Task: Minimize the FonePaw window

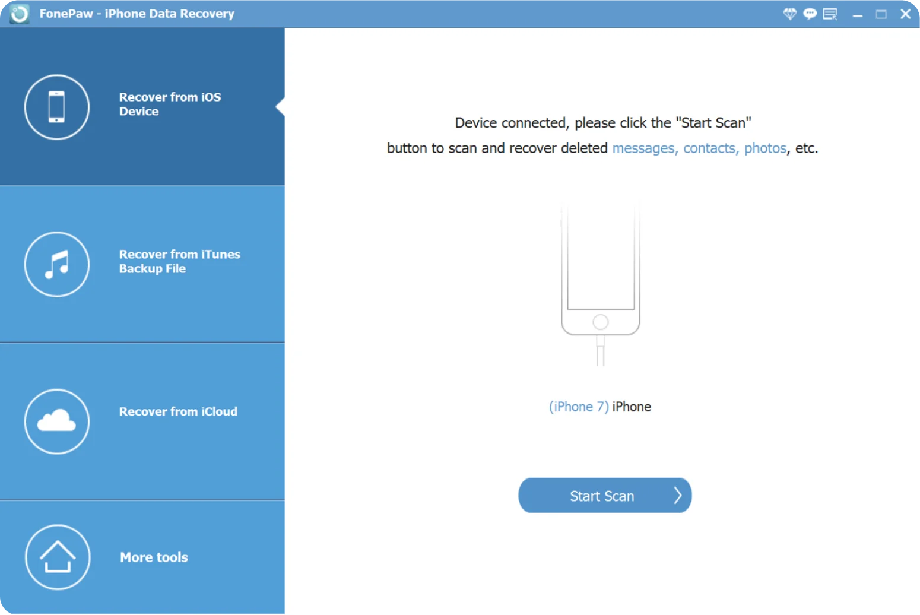Action: pos(858,13)
